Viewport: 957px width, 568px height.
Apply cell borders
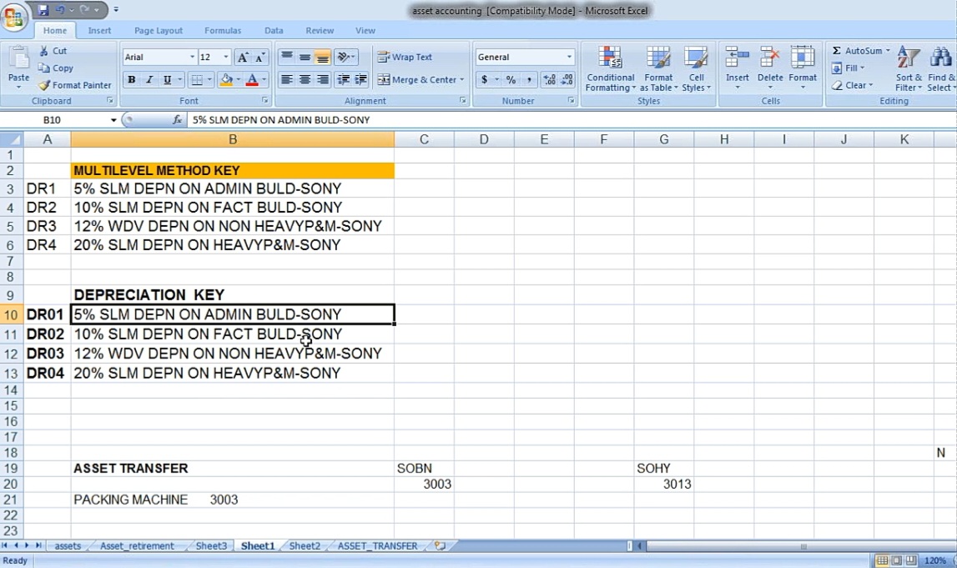tap(197, 80)
